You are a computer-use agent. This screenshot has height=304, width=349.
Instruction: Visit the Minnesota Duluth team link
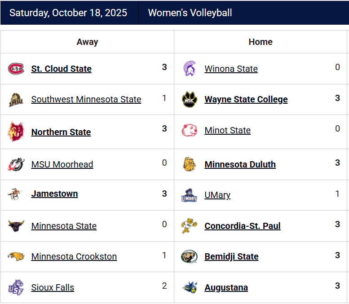[240, 164]
